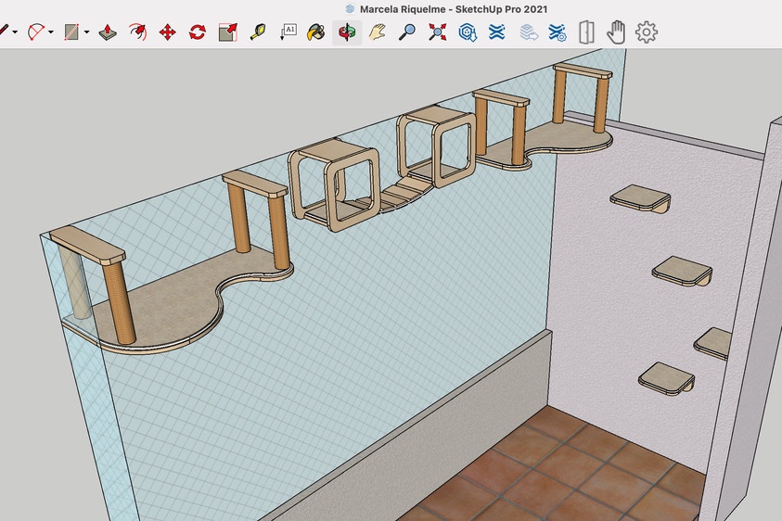Choose the Paint Bucket tool

(x=316, y=32)
